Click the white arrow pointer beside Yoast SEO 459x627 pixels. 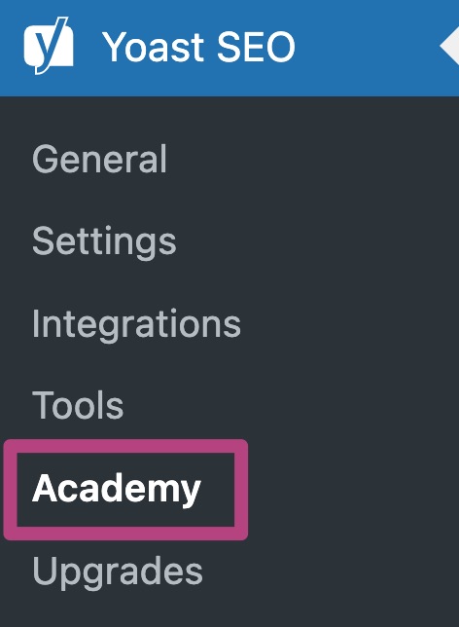pyautogui.click(x=449, y=47)
